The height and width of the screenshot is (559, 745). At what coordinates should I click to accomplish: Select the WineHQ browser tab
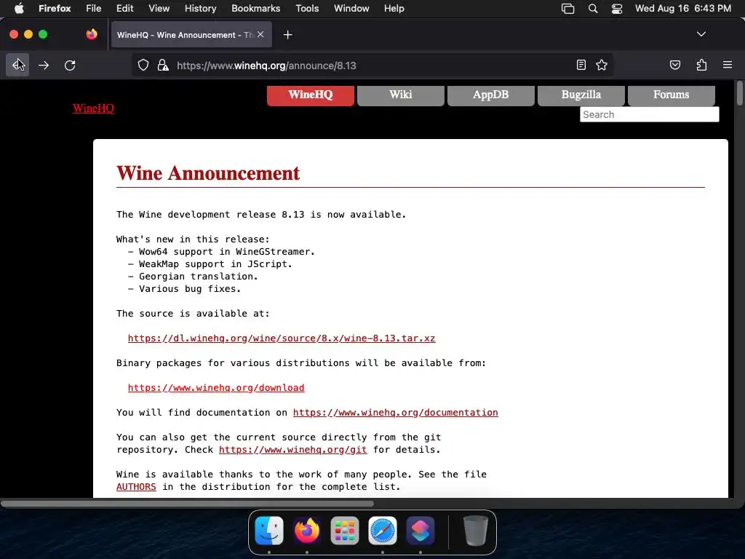point(191,35)
